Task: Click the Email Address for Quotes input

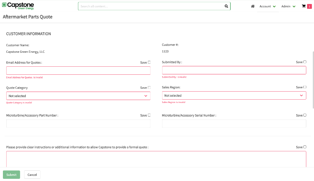Action: click(x=78, y=71)
